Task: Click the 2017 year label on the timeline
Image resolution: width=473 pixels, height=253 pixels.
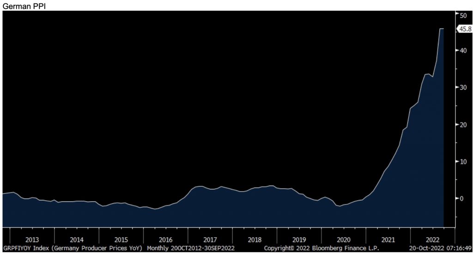Action: pyautogui.click(x=210, y=240)
